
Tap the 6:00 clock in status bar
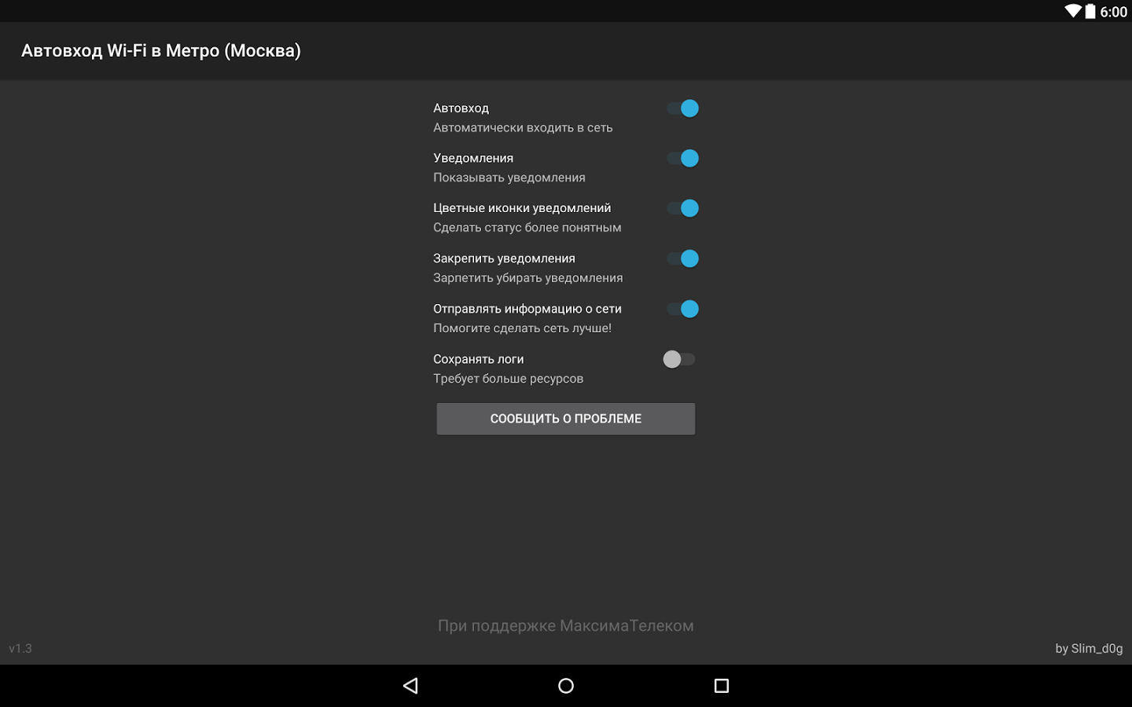[1113, 12]
